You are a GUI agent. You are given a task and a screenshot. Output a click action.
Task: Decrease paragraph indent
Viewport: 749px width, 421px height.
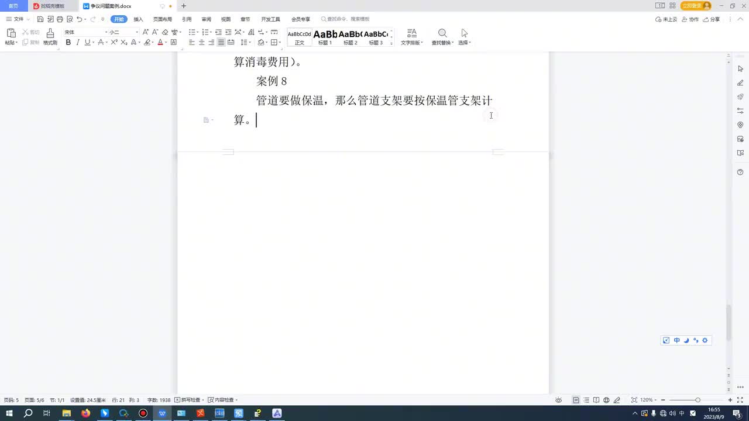pyautogui.click(x=218, y=32)
